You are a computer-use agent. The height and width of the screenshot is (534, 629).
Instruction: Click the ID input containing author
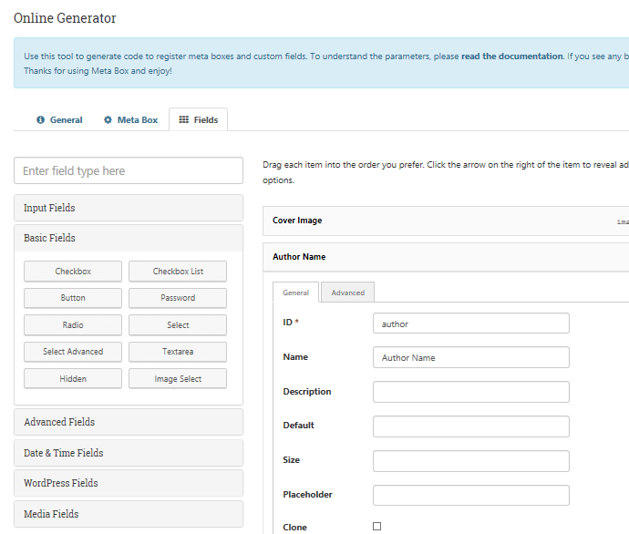pyautogui.click(x=470, y=323)
